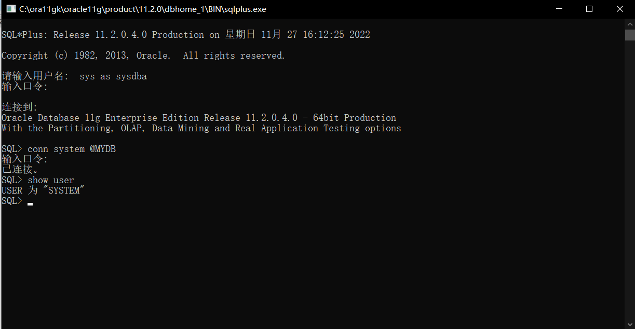Click the scrollbar down arrow
This screenshot has height=329, width=635.
click(630, 323)
